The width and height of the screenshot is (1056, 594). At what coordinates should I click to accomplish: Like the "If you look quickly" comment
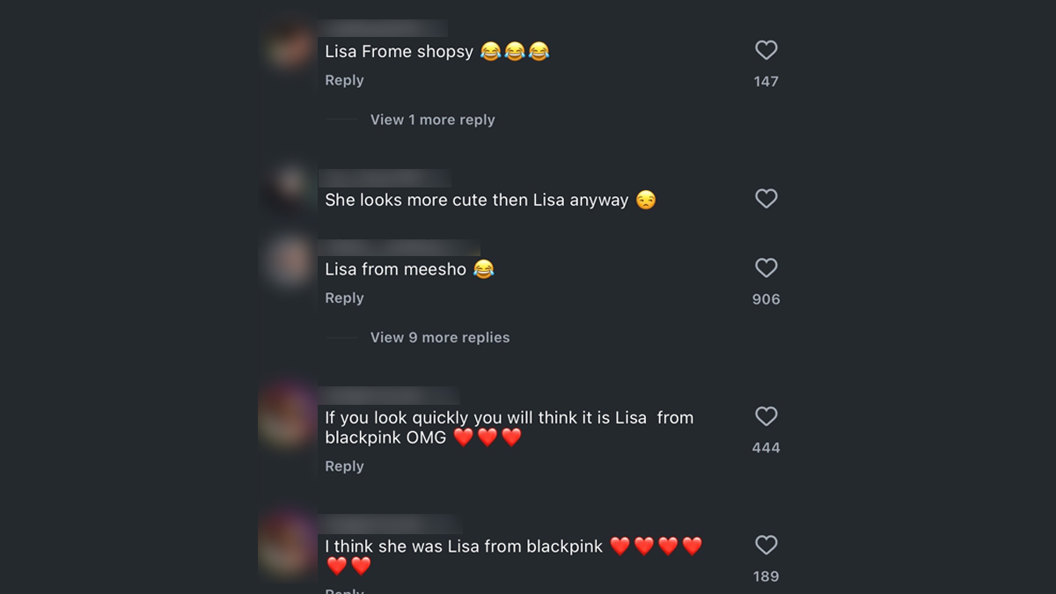tap(766, 416)
